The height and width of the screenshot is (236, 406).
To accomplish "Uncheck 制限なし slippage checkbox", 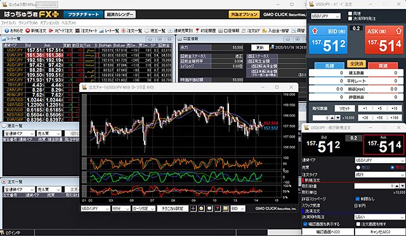I will click(358, 199).
